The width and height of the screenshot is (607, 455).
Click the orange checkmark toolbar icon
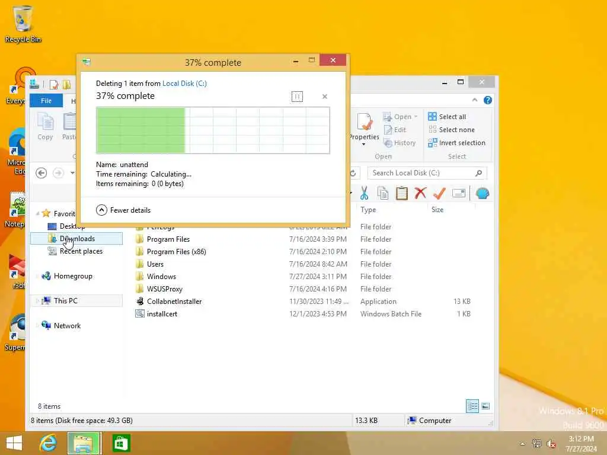[x=439, y=193]
